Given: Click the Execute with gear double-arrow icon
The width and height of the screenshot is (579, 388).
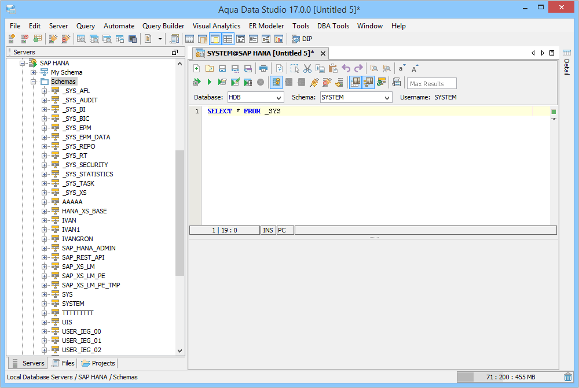Looking at the screenshot, I should point(197,82).
